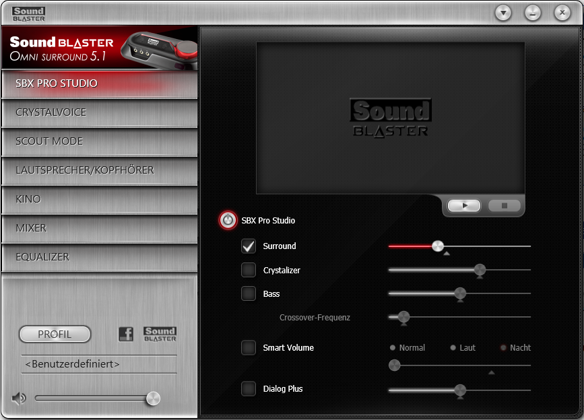584x420 pixels.
Task: Click the Crystalizer level slider knob
Action: click(480, 270)
